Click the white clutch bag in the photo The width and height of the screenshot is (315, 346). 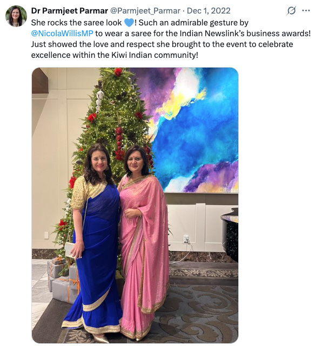tap(70, 250)
